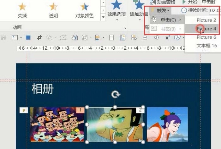Click the distribute horizontally icon
This screenshot has width=221, height=149.
click(156, 37)
